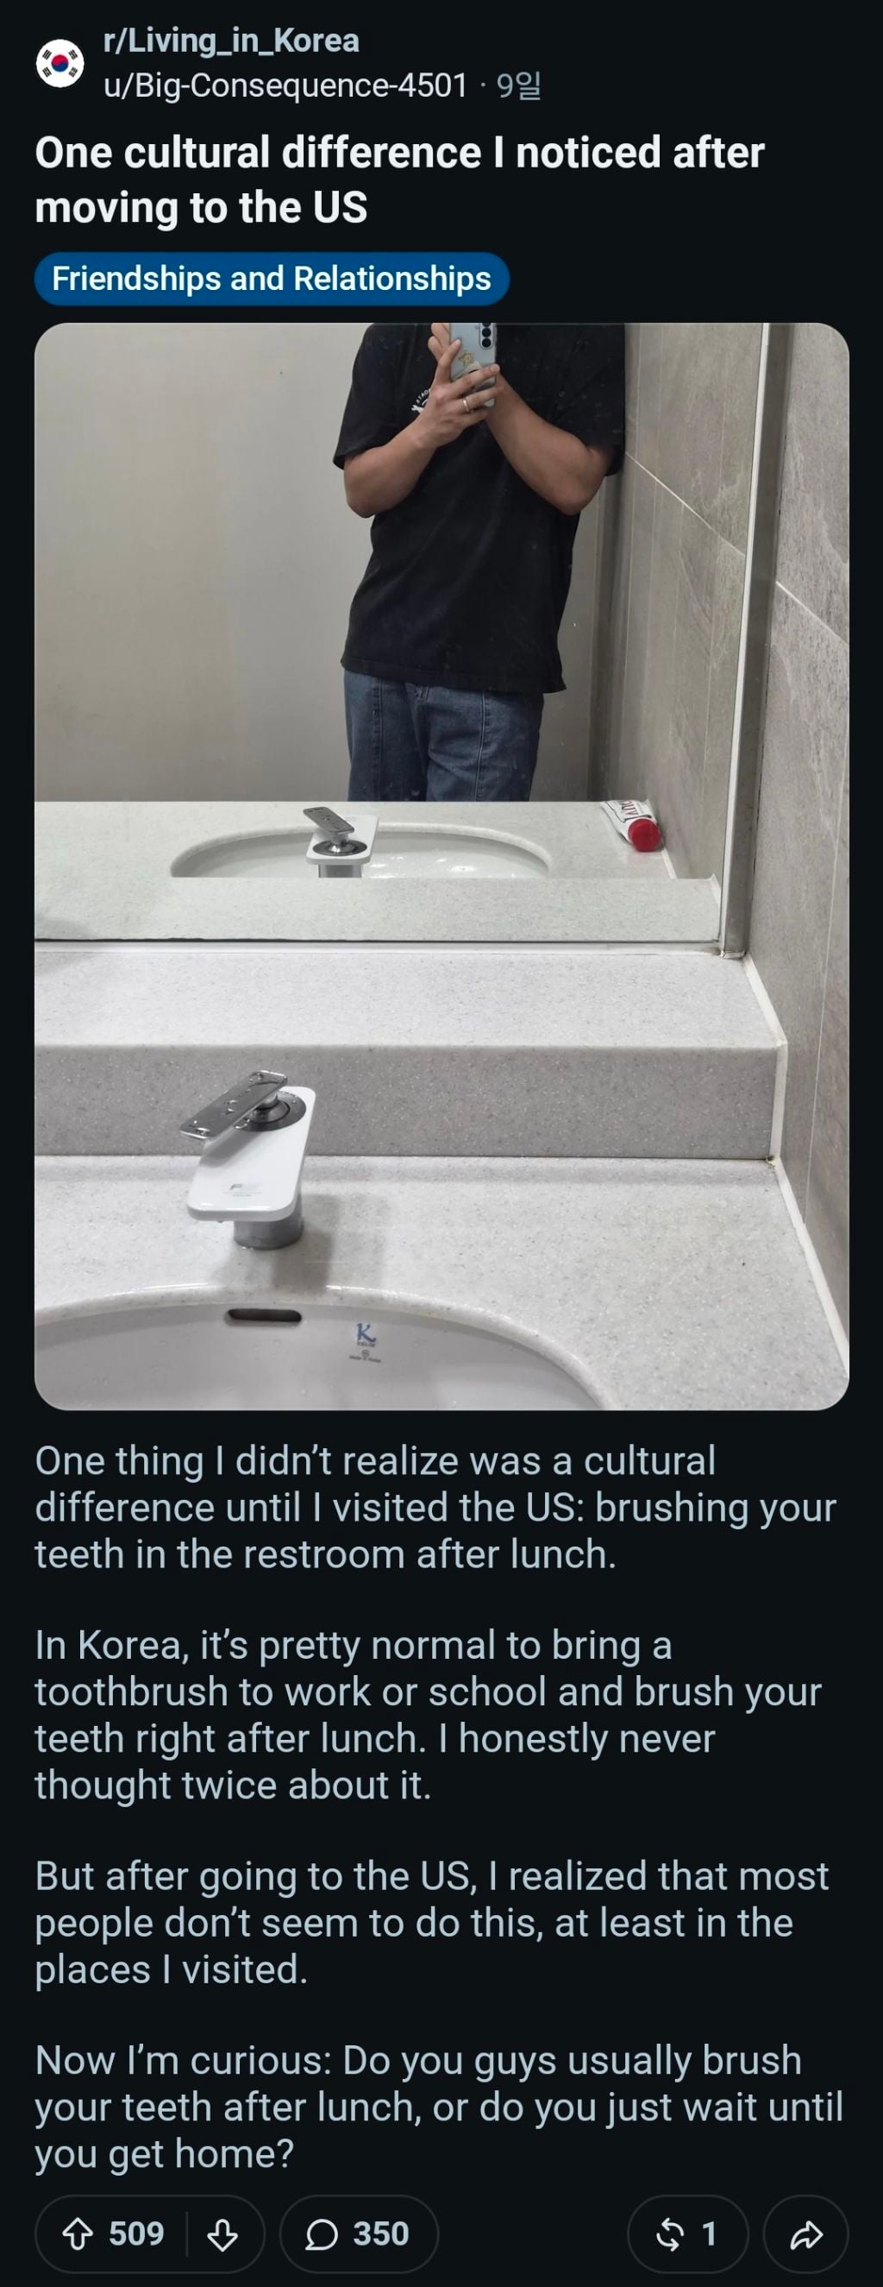Upvote the post with the up arrow
Screen dimensions: 883x2287
click(x=78, y=2233)
